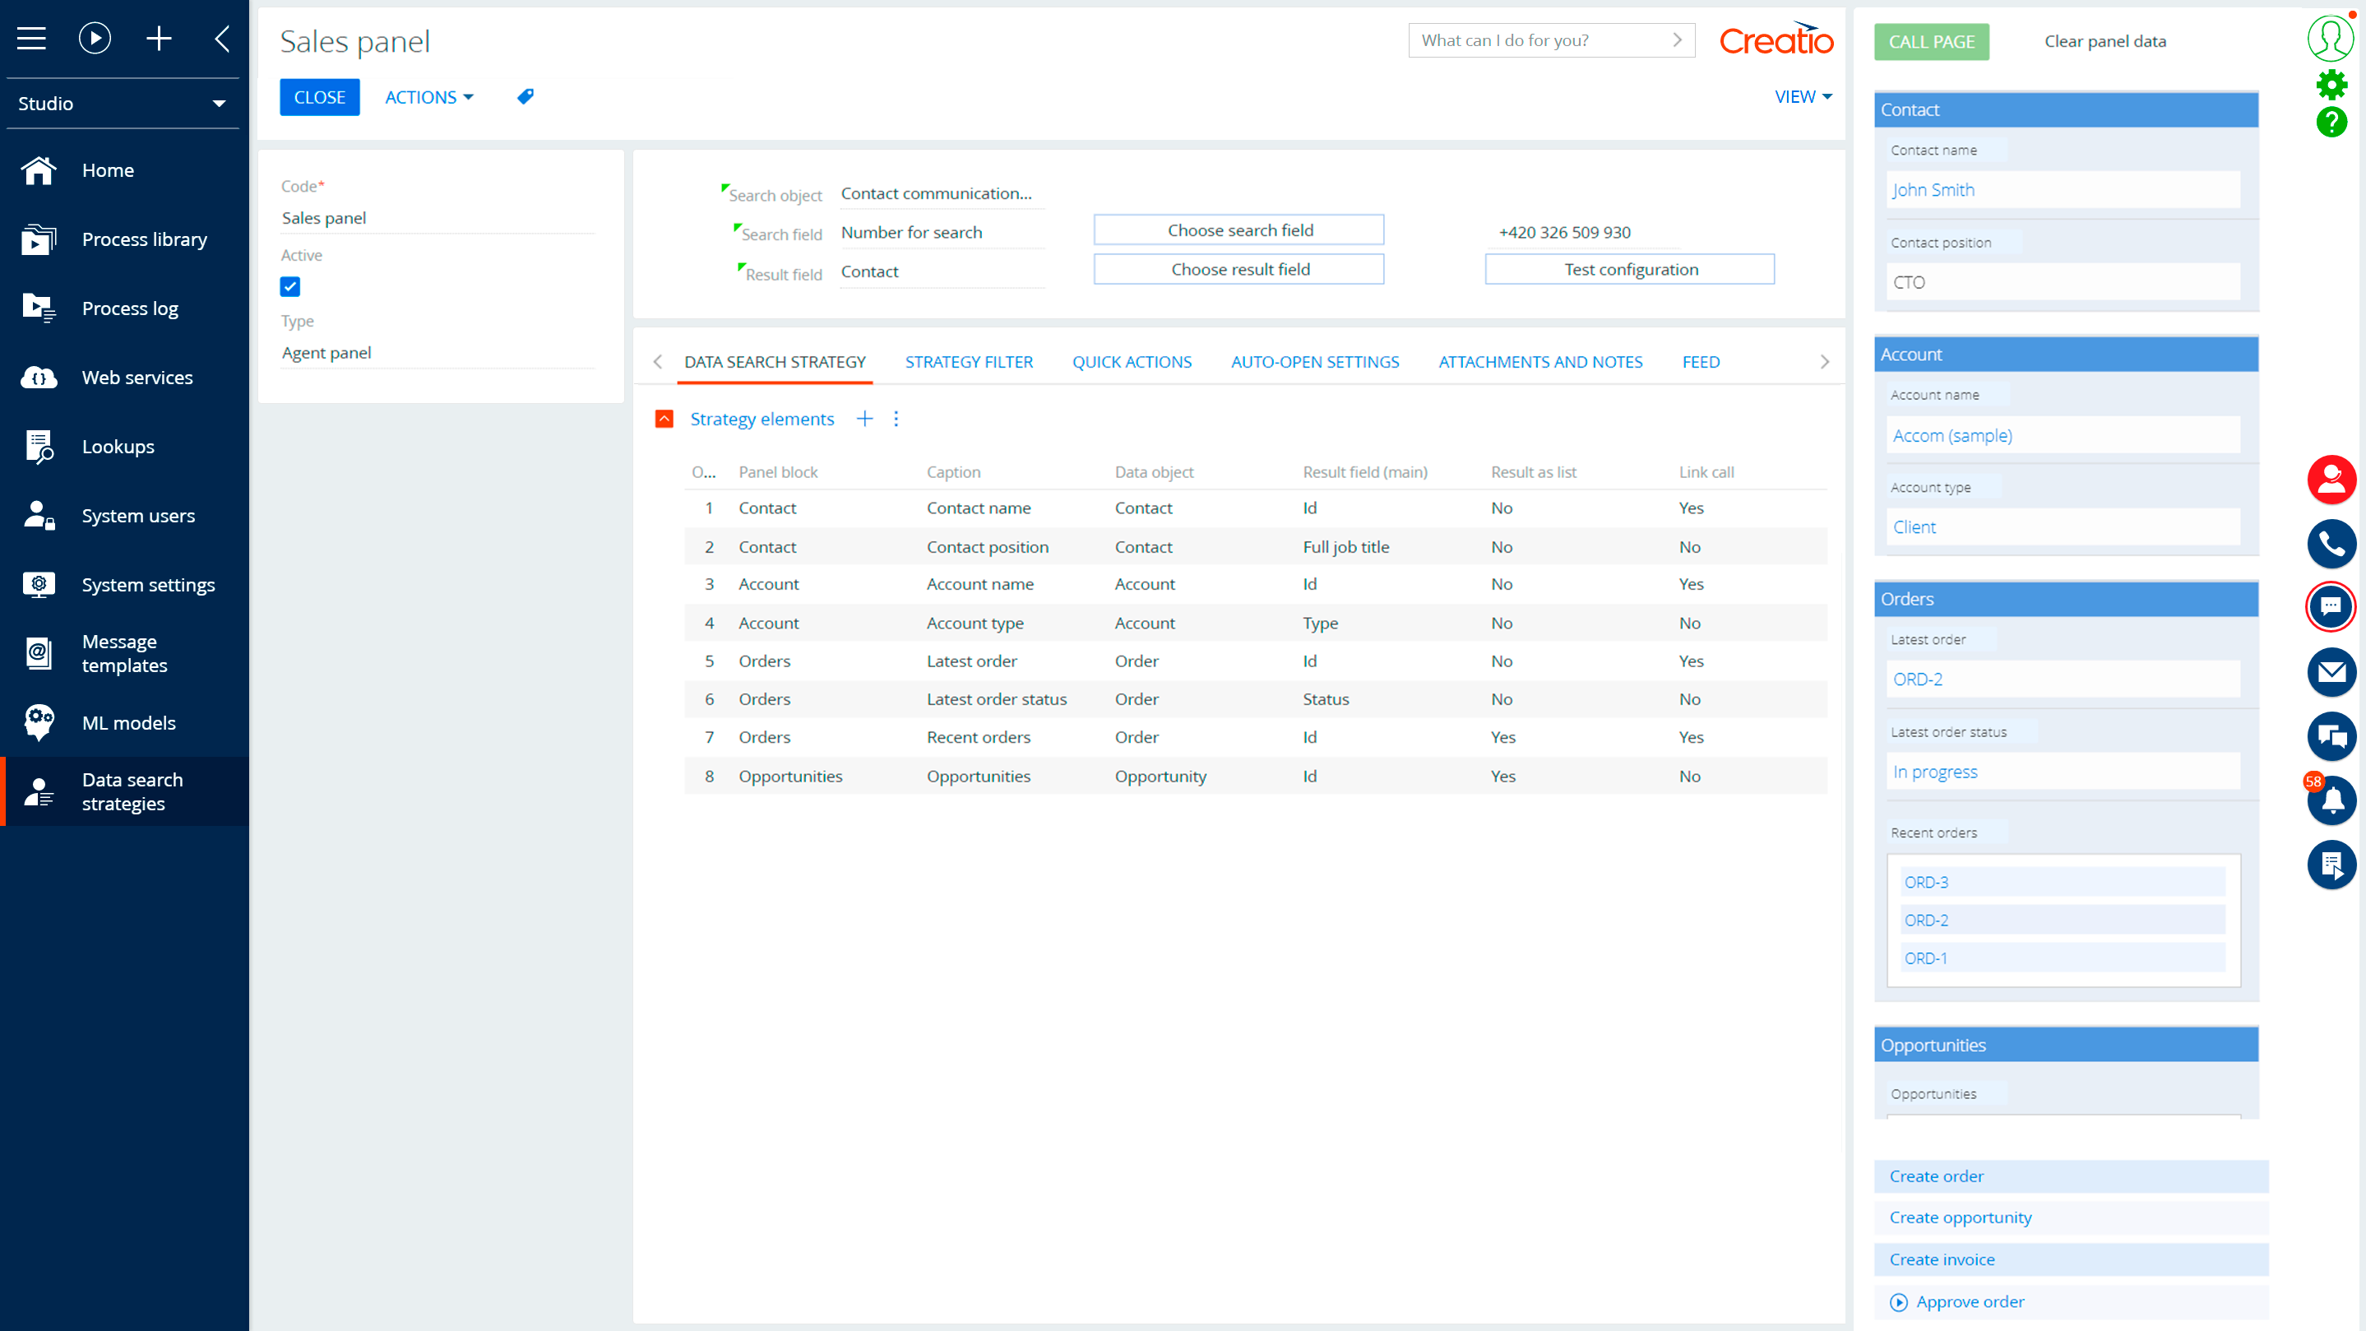Image resolution: width=2366 pixels, height=1331 pixels.
Task: Click the Create opportunity link
Action: [1961, 1217]
